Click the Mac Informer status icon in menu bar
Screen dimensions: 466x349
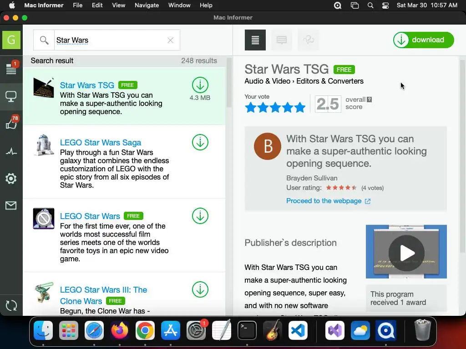338,5
